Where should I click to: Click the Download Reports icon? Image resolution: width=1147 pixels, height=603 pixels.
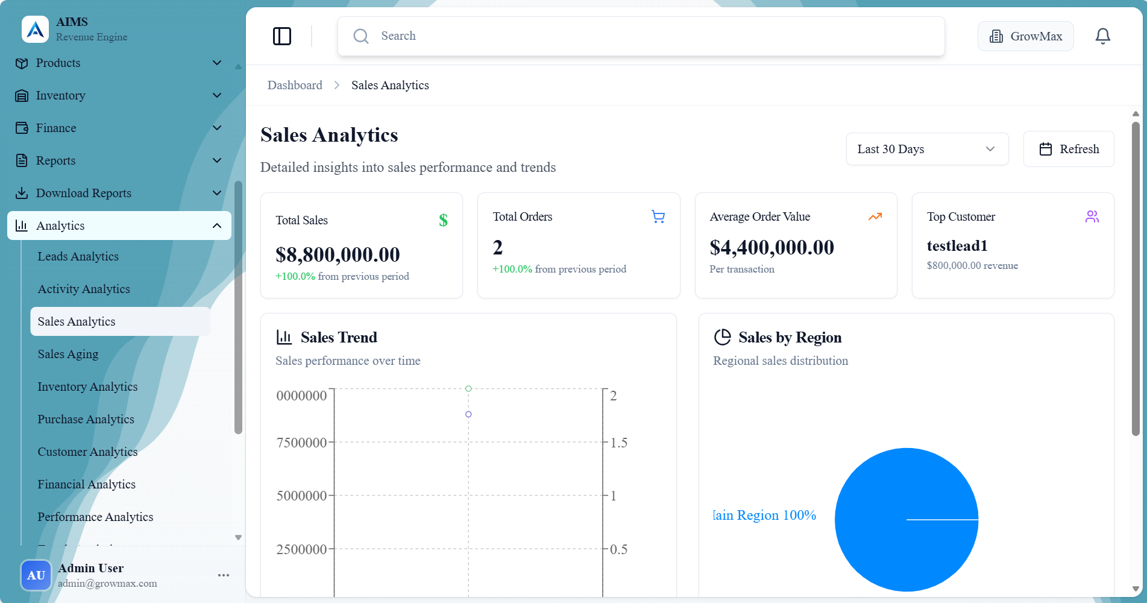pyautogui.click(x=22, y=193)
